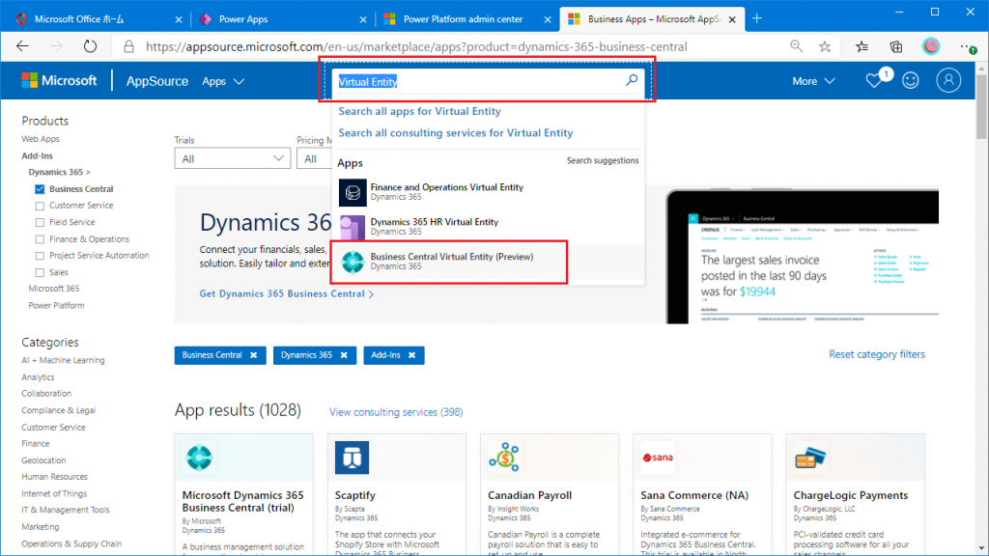Select Power Platform under Add-Ins

pos(56,306)
